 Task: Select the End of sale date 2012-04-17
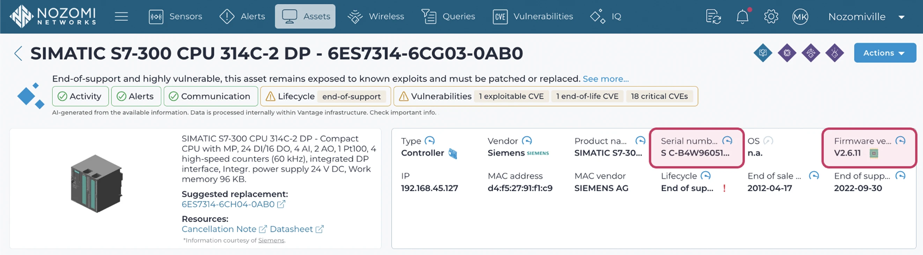pos(770,188)
